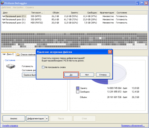Click the Да button in the dialog
The width and height of the screenshot is (149, 128).
(71, 75)
